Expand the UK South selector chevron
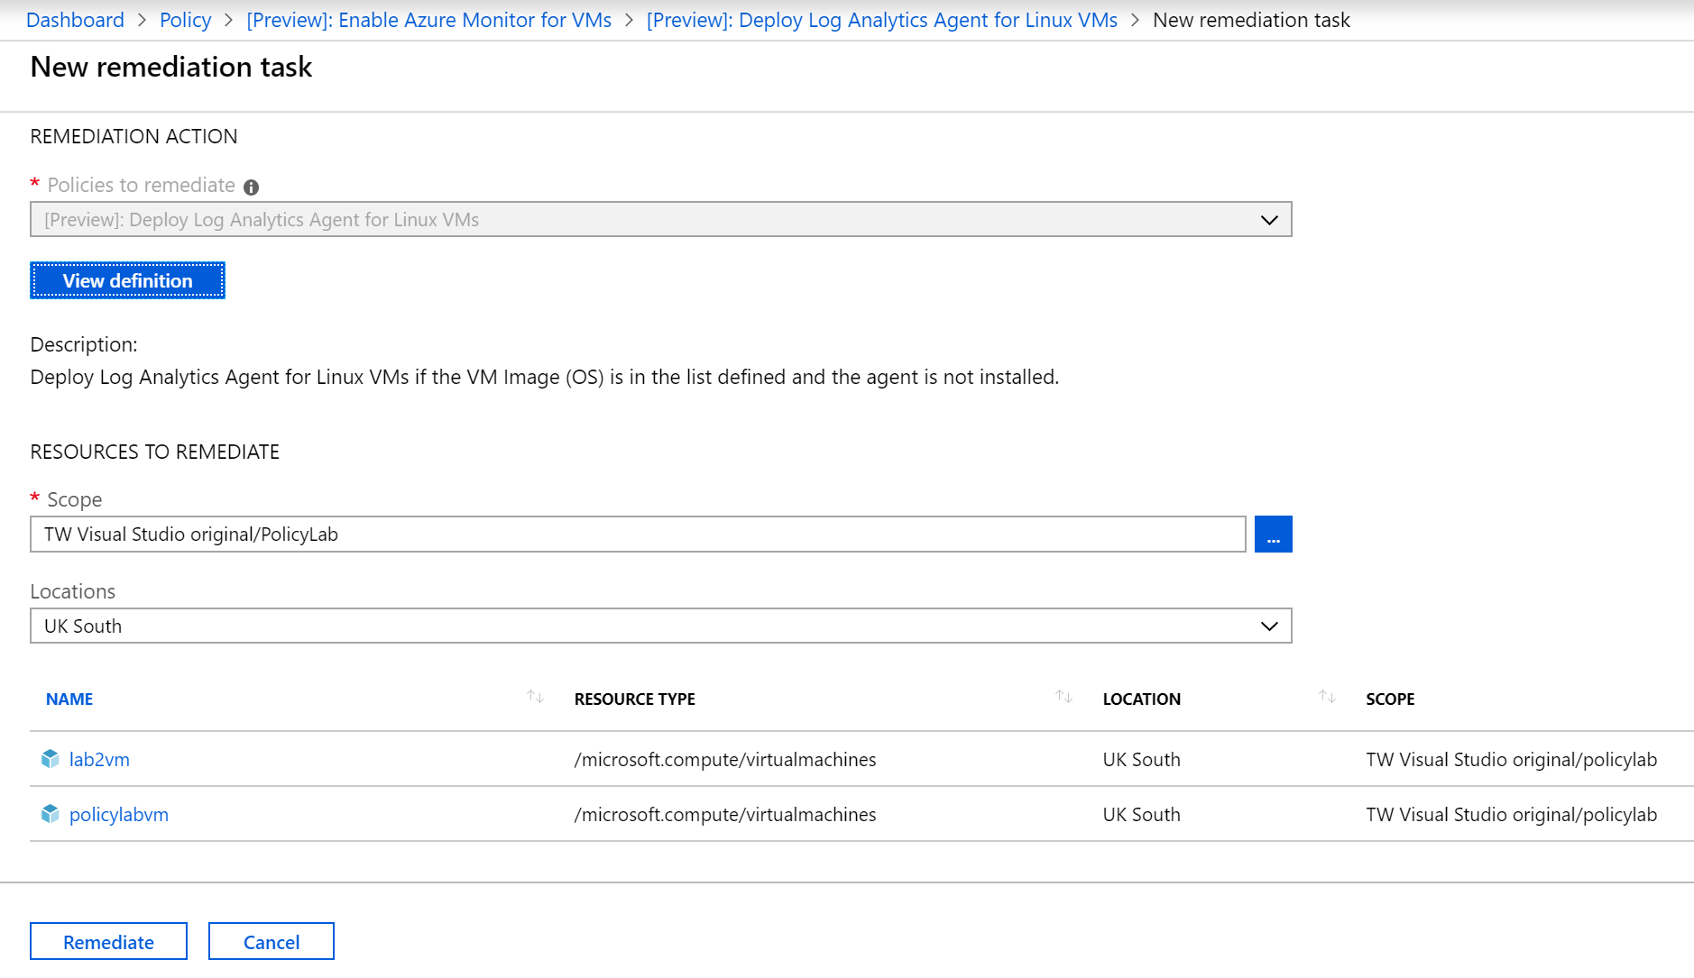 tap(1268, 626)
